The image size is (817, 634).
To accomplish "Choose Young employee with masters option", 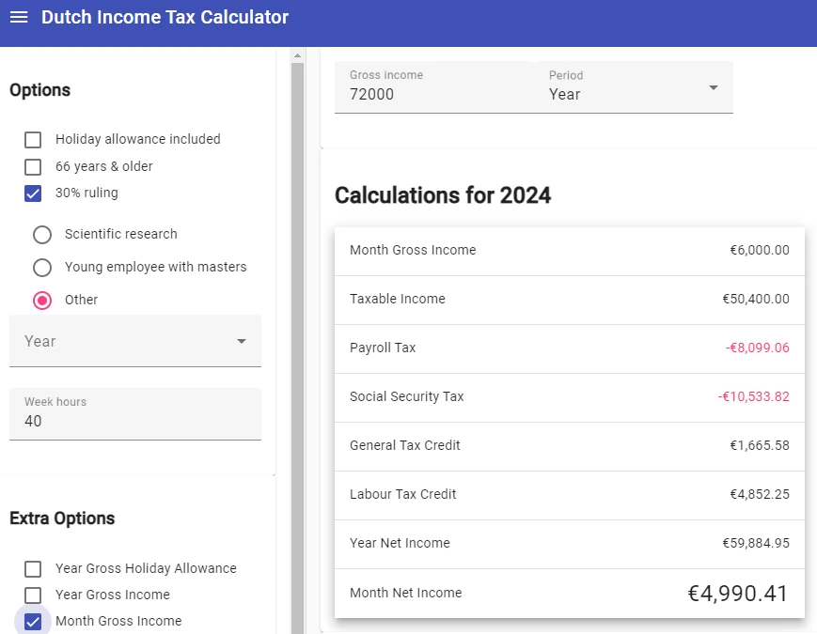I will [42, 268].
